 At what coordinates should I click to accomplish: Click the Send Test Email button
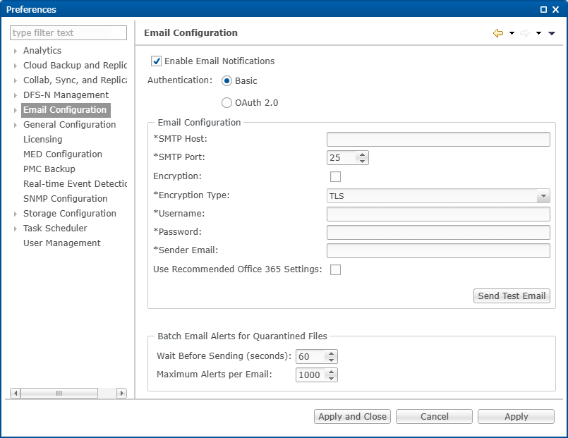click(512, 296)
